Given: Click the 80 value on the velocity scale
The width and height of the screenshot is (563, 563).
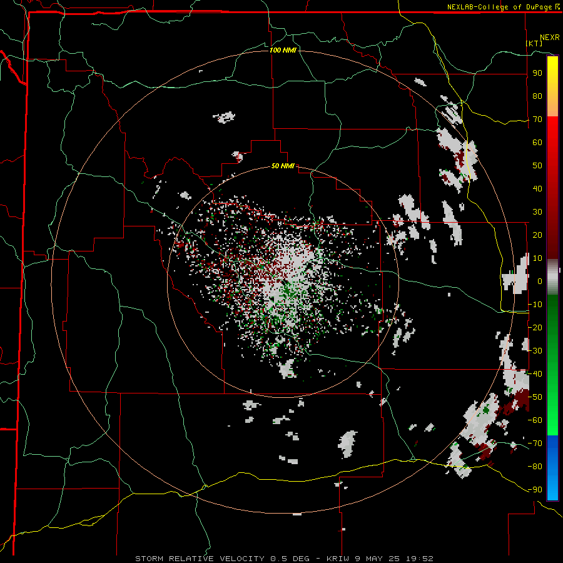Looking at the screenshot, I should 537,96.
